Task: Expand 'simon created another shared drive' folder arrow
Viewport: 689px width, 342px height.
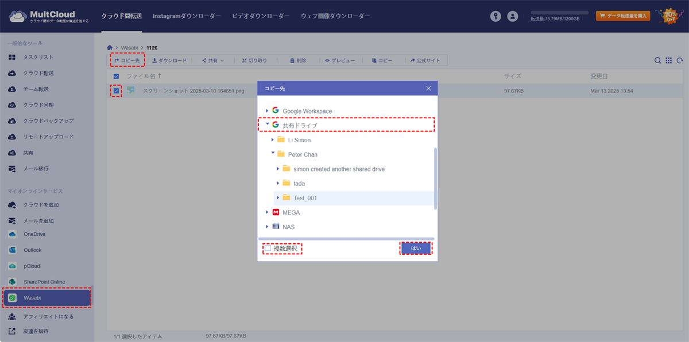Action: click(278, 169)
